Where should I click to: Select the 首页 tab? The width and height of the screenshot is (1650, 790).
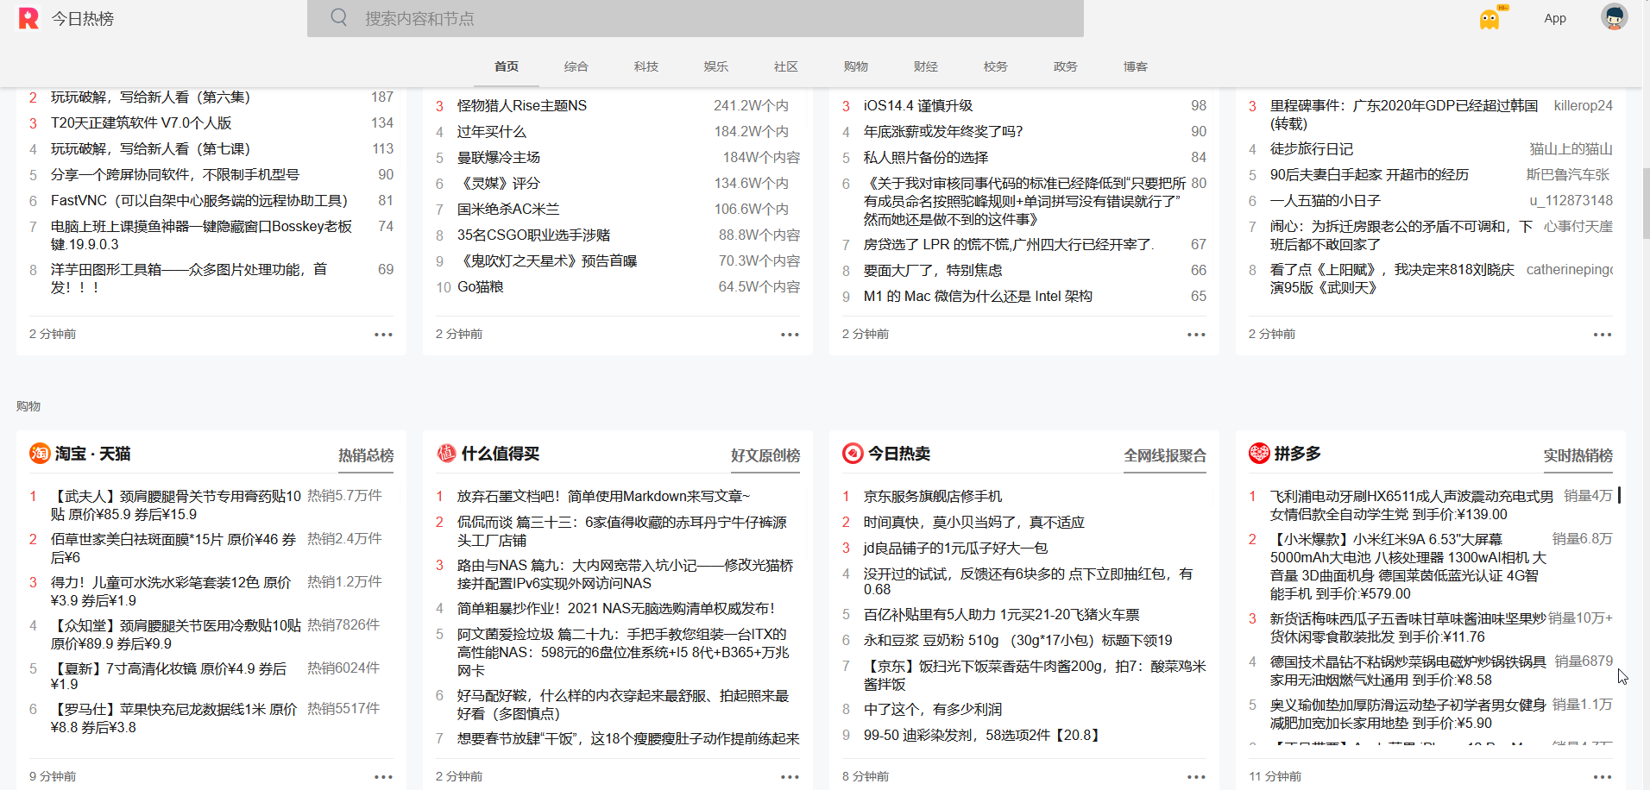pos(507,66)
